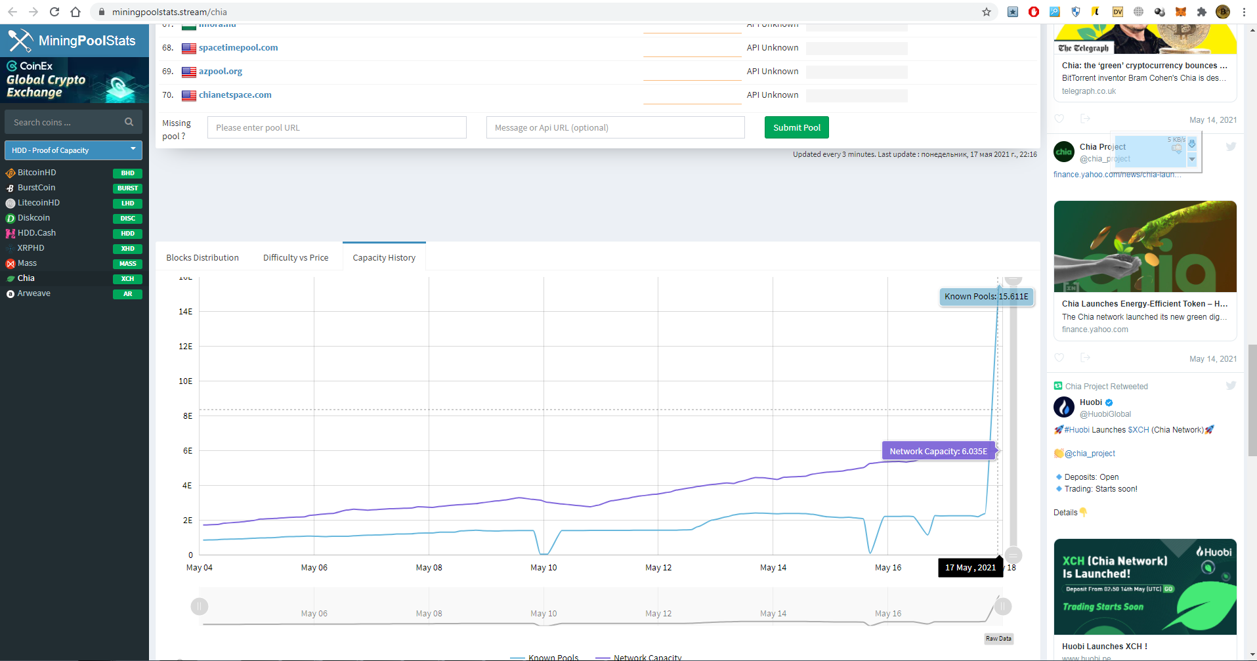Bookmark this page with the star icon

click(986, 12)
